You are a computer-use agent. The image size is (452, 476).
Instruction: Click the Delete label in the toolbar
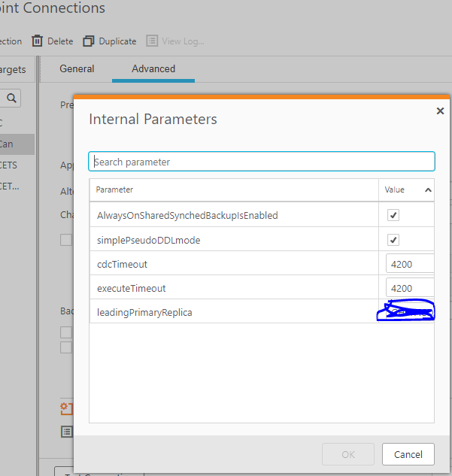60,41
